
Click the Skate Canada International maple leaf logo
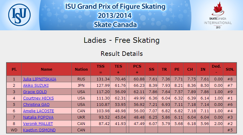(218, 15)
